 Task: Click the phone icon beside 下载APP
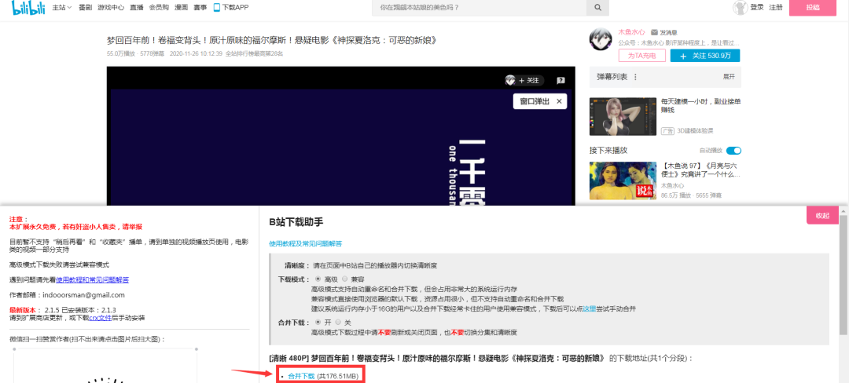click(x=217, y=8)
